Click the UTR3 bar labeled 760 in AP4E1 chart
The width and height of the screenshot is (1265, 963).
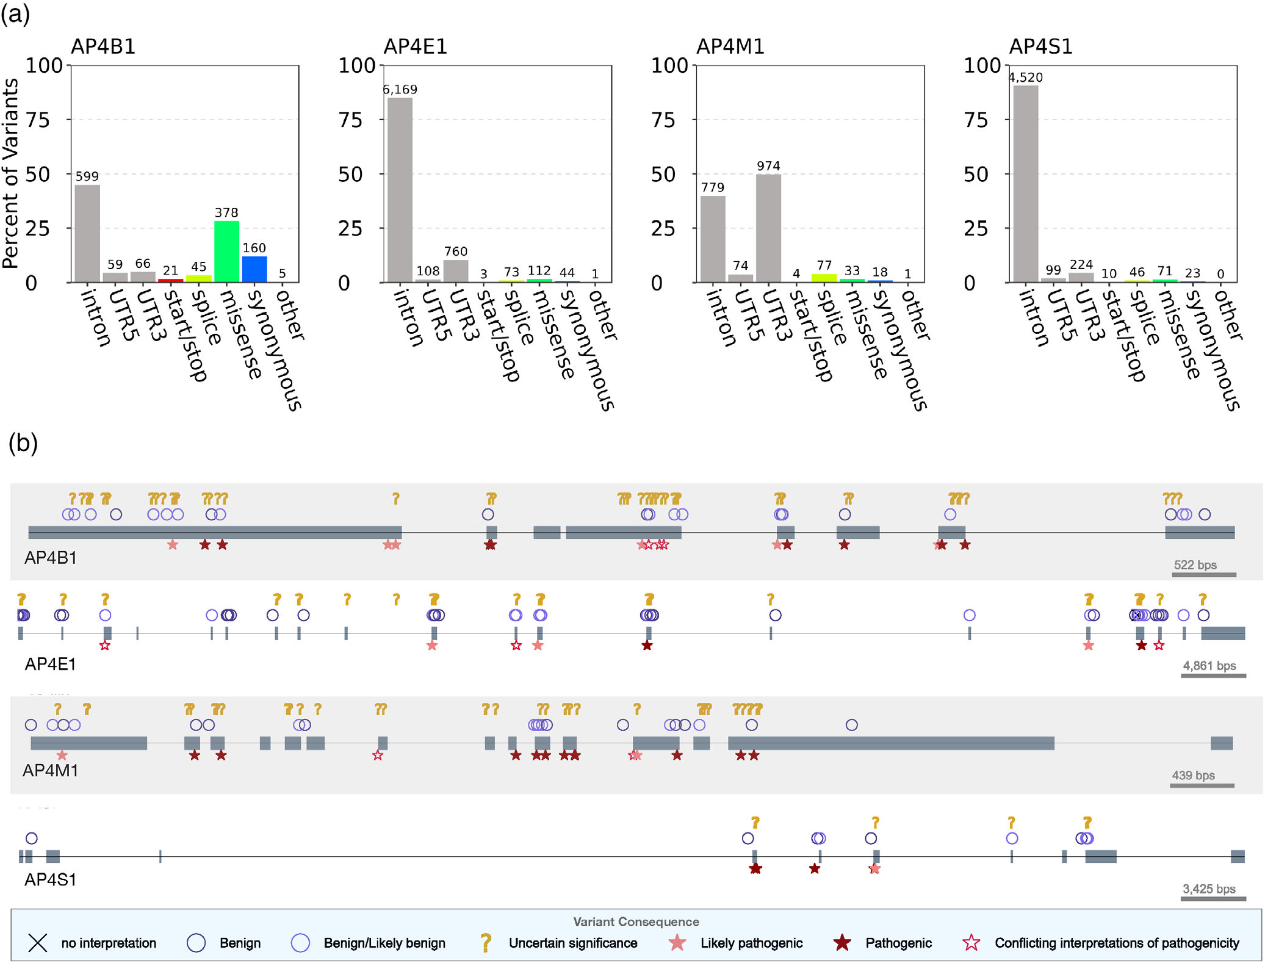(x=456, y=271)
